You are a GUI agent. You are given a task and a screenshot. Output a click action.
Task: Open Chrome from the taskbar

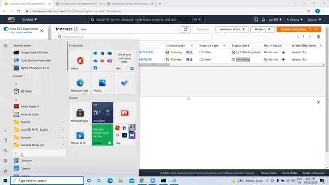[142, 180]
